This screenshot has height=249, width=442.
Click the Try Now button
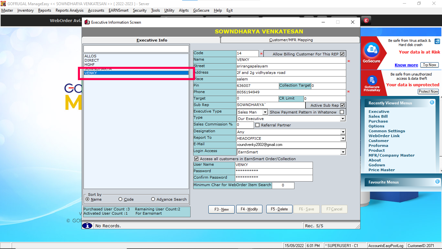430,65
